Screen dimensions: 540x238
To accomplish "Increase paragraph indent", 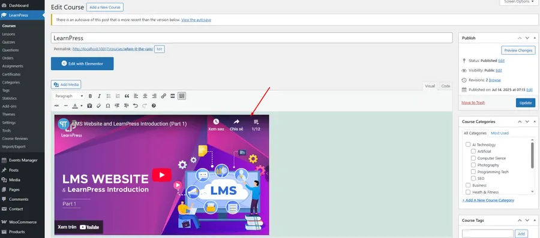I will [x=126, y=106].
